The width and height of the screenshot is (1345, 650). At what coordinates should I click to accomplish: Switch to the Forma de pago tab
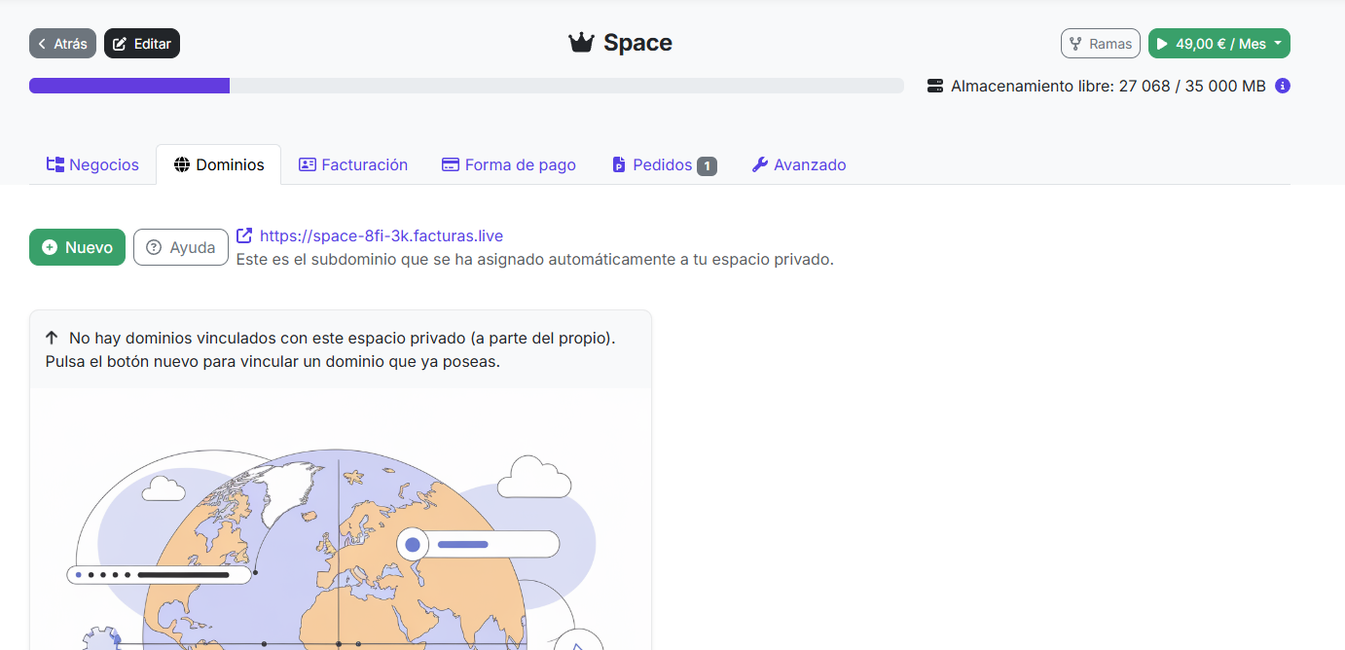509,164
